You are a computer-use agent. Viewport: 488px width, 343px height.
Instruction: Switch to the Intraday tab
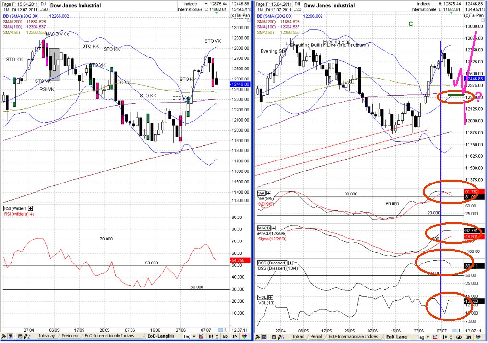(x=46, y=336)
